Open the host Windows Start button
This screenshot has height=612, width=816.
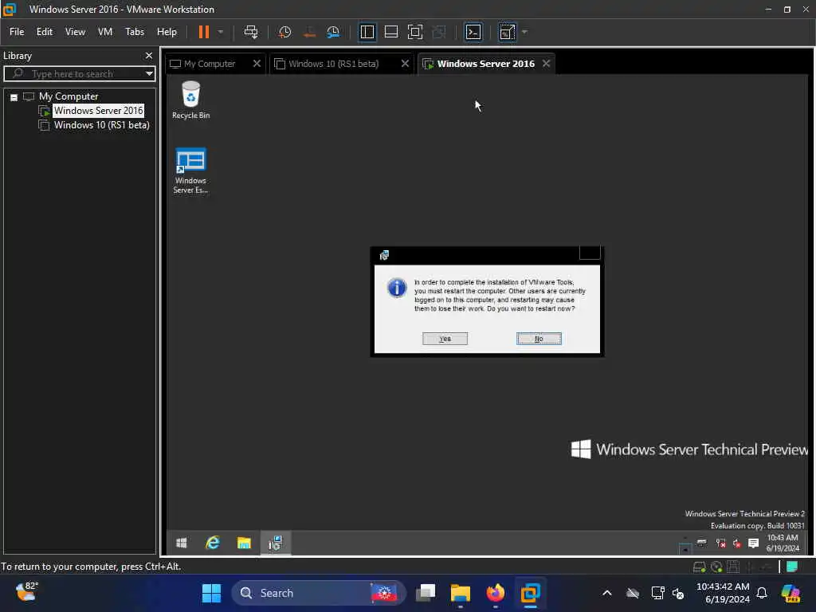[x=211, y=593]
